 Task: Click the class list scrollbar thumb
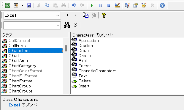pyautogui.click(x=66, y=48)
